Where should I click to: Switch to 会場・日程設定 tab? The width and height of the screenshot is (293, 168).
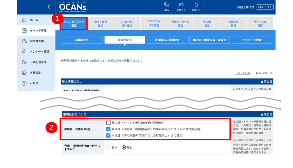[101, 23]
